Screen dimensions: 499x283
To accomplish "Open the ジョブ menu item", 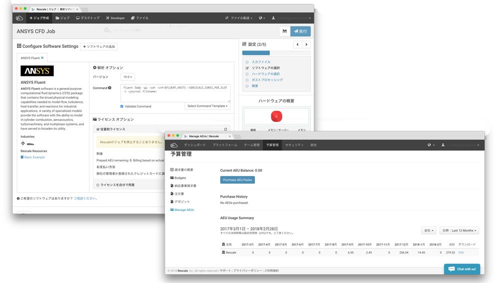I will (x=62, y=18).
